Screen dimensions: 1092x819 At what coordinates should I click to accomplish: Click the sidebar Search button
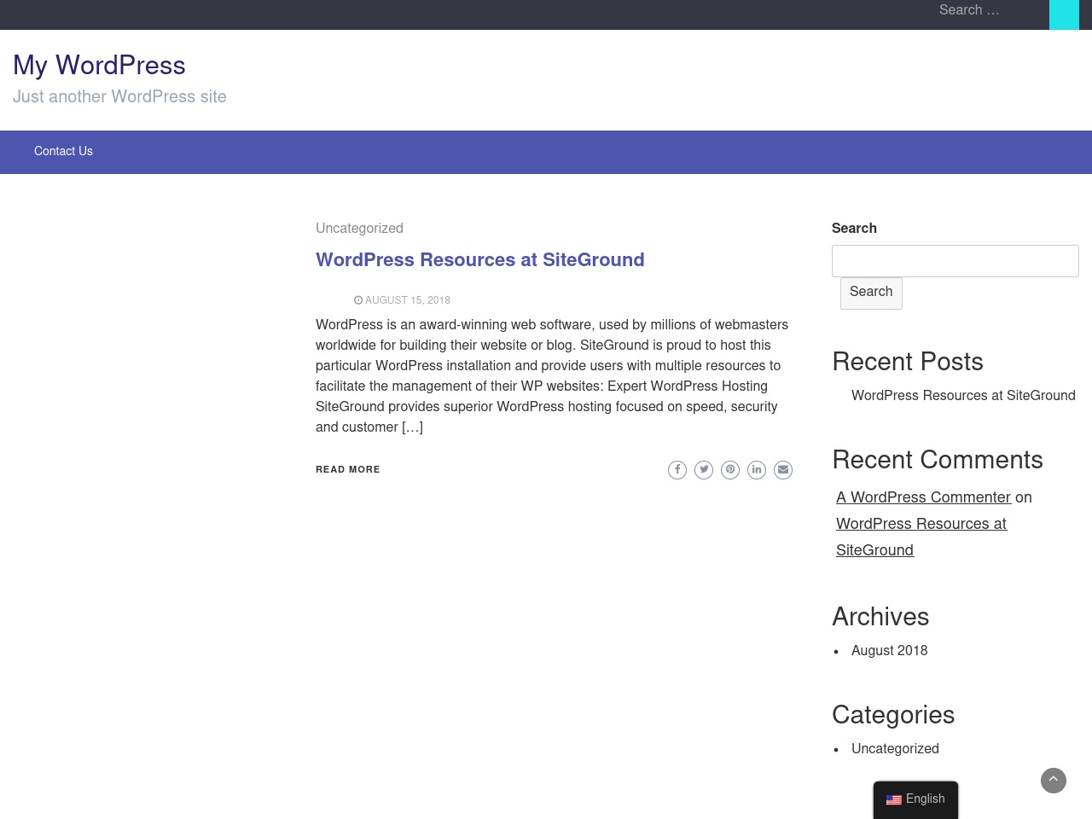point(871,293)
